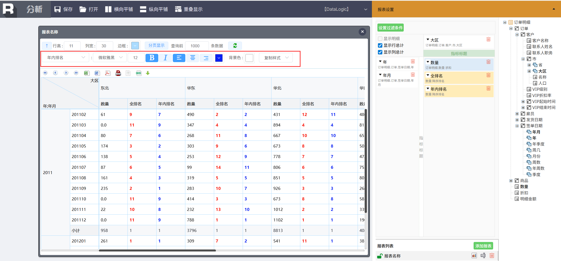The image size is (561, 261).
Task: Toggle the 显示列总计 checkbox
Action: point(380,52)
